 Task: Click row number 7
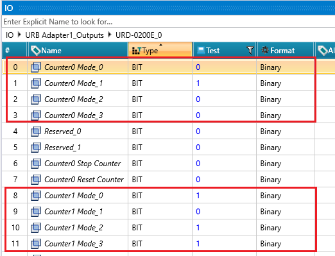click(x=15, y=180)
